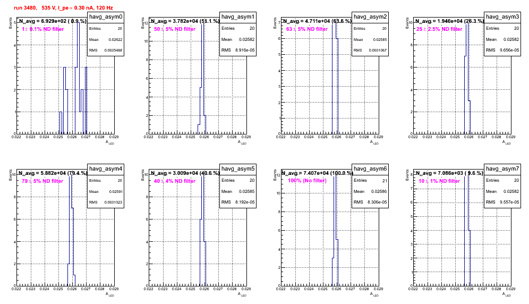Click the N_avg = 7.086e+03 label
Viewport: 529px width, 304px height.
click(x=449, y=173)
